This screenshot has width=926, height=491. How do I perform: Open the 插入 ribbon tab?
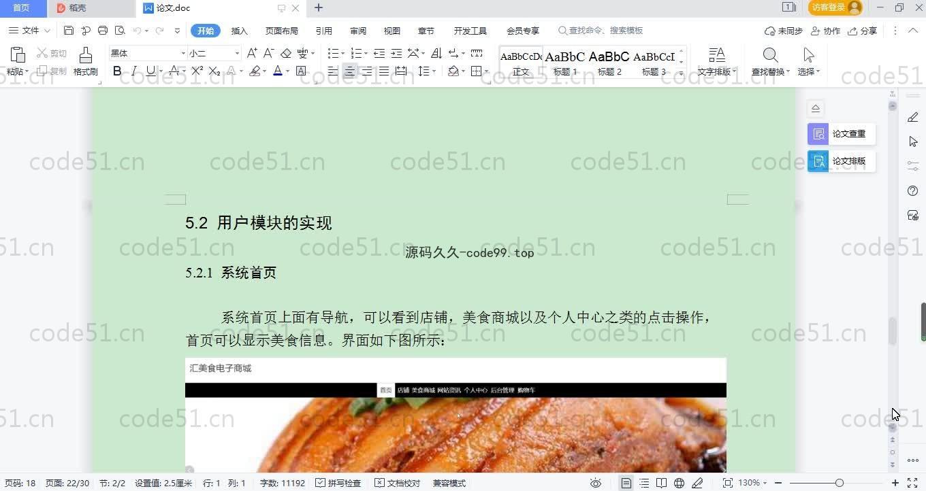pyautogui.click(x=240, y=31)
